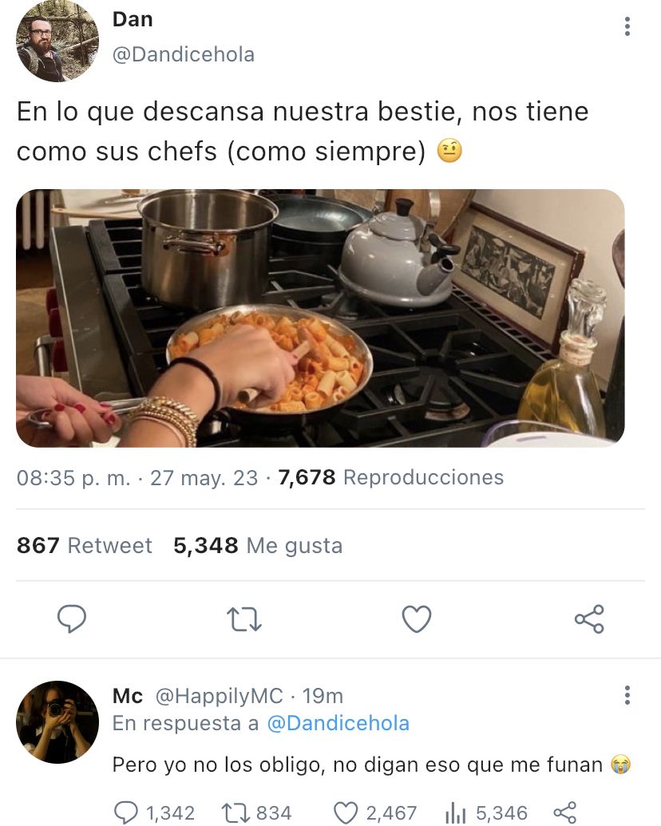
Task: View the 867 Retweet list
Action: (x=85, y=545)
